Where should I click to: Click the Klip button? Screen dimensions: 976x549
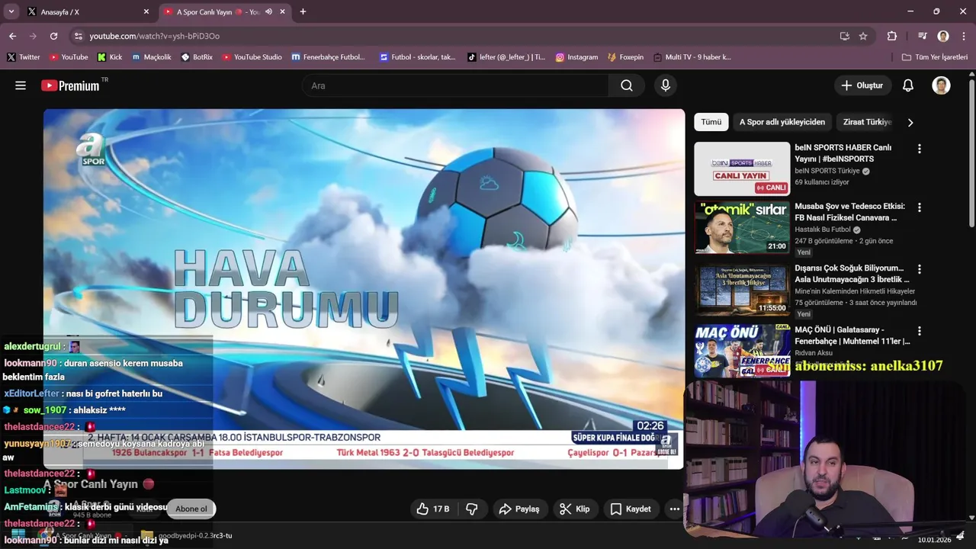coord(574,509)
